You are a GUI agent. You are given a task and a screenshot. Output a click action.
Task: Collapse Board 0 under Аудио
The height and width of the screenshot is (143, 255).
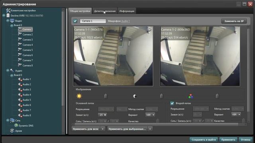coord(12,75)
